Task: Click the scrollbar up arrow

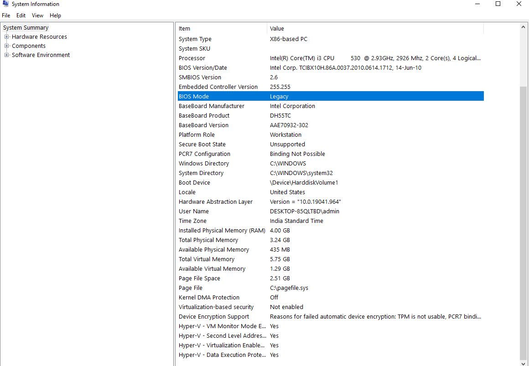Action: (x=524, y=26)
